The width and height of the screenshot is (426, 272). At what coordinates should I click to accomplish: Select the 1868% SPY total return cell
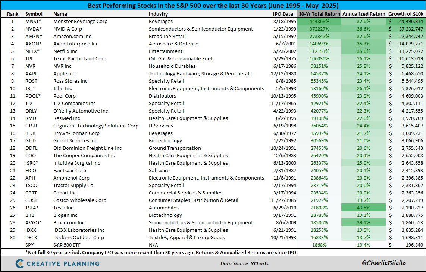[x=319, y=245]
